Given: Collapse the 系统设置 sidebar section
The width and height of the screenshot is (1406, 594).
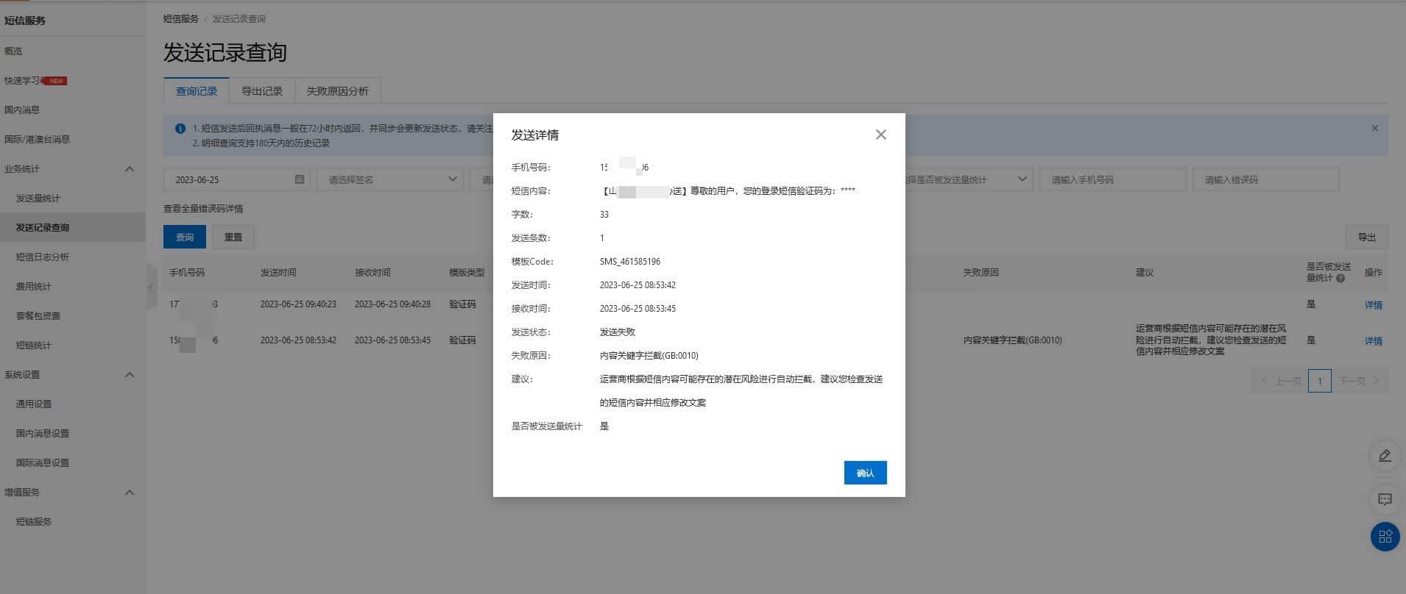Looking at the screenshot, I should 130,375.
